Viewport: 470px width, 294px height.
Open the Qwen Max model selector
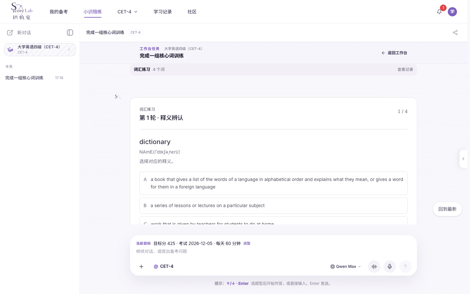[346, 267]
